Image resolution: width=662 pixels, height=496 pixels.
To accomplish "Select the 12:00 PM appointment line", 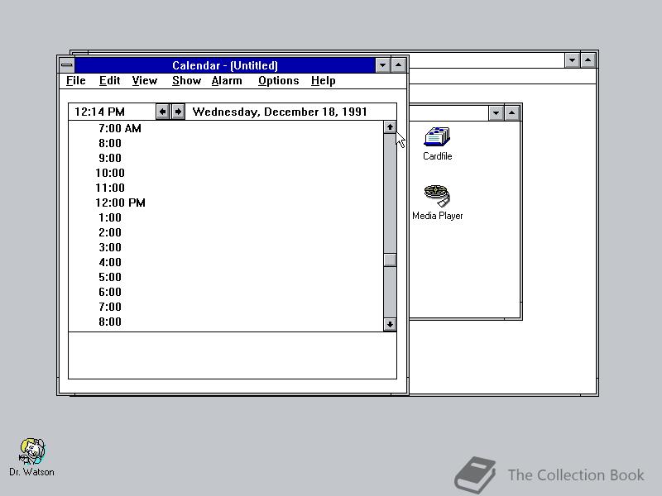I will pyautogui.click(x=226, y=203).
